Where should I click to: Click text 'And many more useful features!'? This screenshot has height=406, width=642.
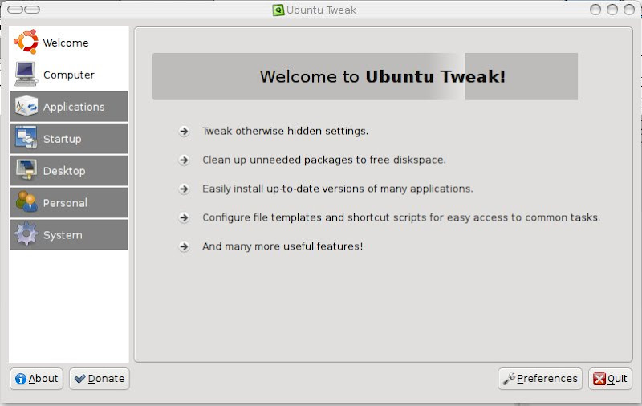click(282, 246)
